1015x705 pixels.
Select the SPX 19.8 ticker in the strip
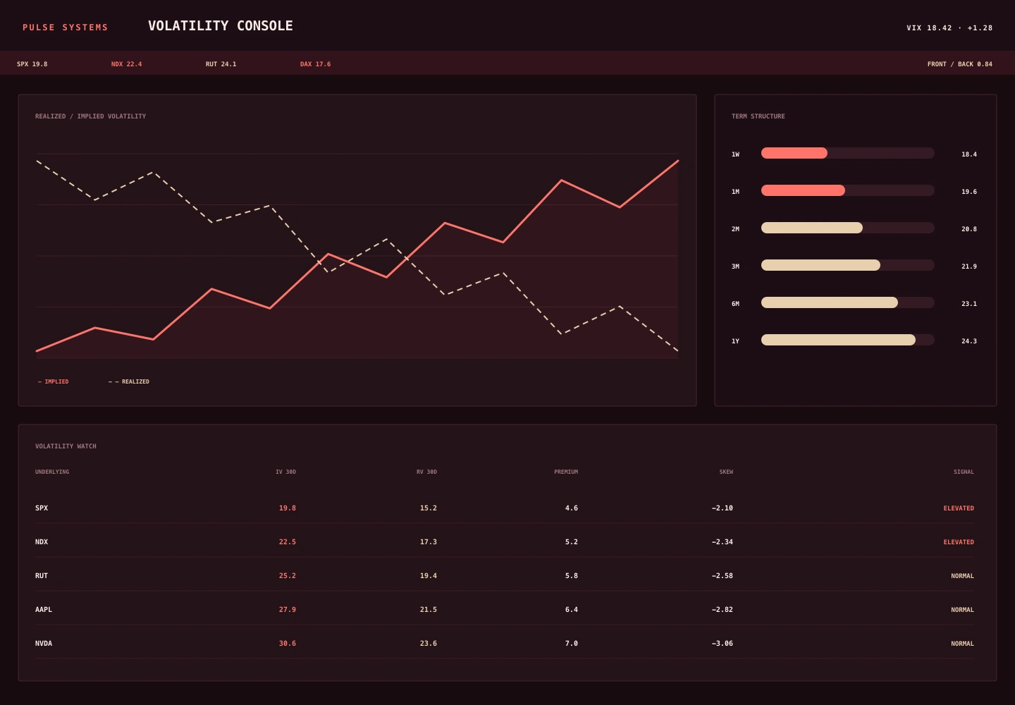click(32, 64)
